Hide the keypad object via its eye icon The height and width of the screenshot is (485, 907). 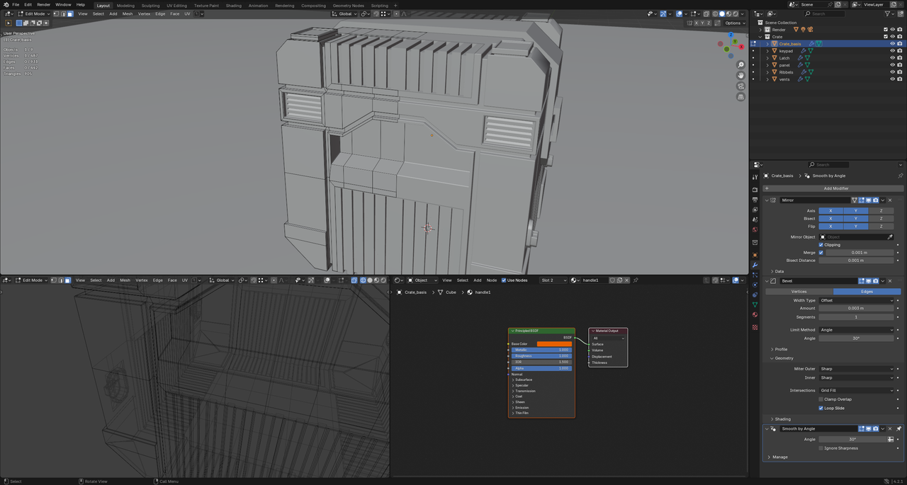click(892, 51)
